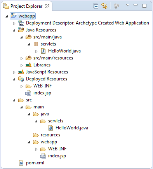
Task: Collapse the Java Resources node
Action: point(14,30)
